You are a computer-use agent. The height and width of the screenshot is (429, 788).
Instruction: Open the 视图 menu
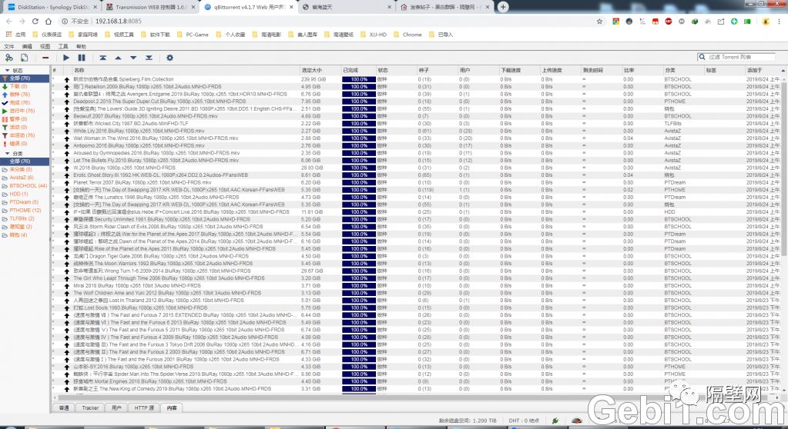[45, 46]
